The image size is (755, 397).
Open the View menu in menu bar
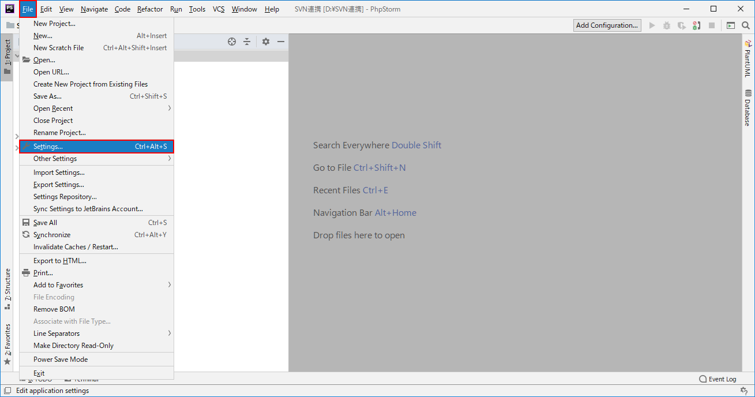[x=66, y=9]
